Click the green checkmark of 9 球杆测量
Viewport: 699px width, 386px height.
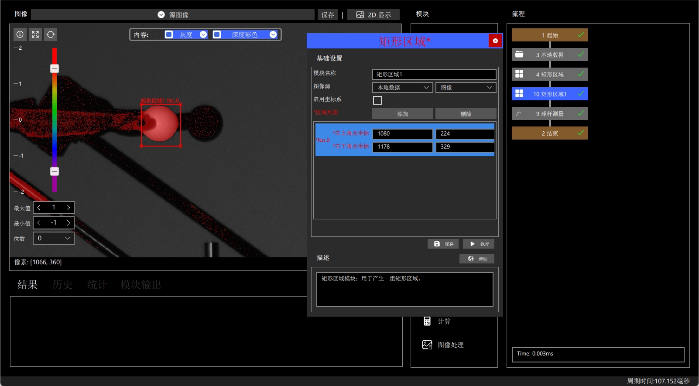pos(581,113)
